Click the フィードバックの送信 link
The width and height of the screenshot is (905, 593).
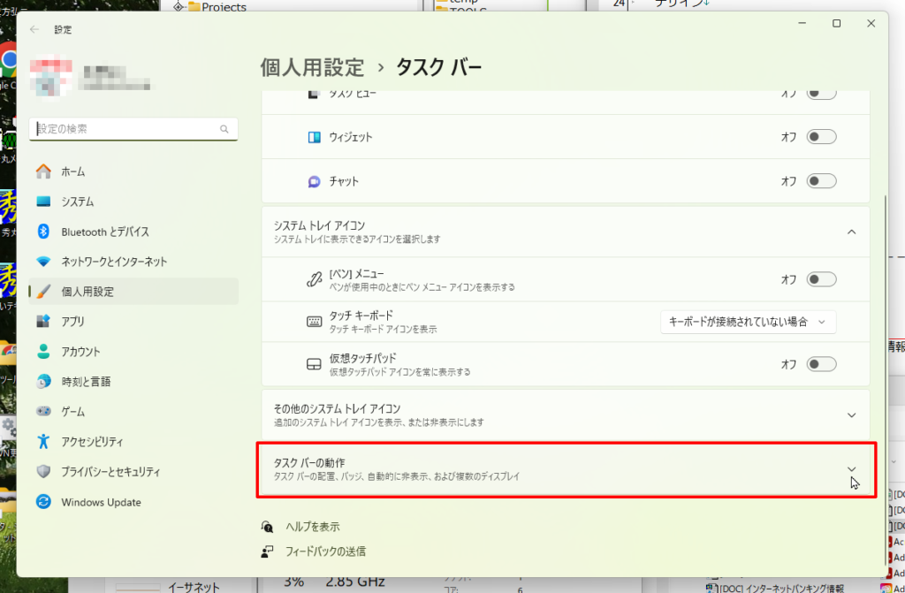tap(324, 551)
